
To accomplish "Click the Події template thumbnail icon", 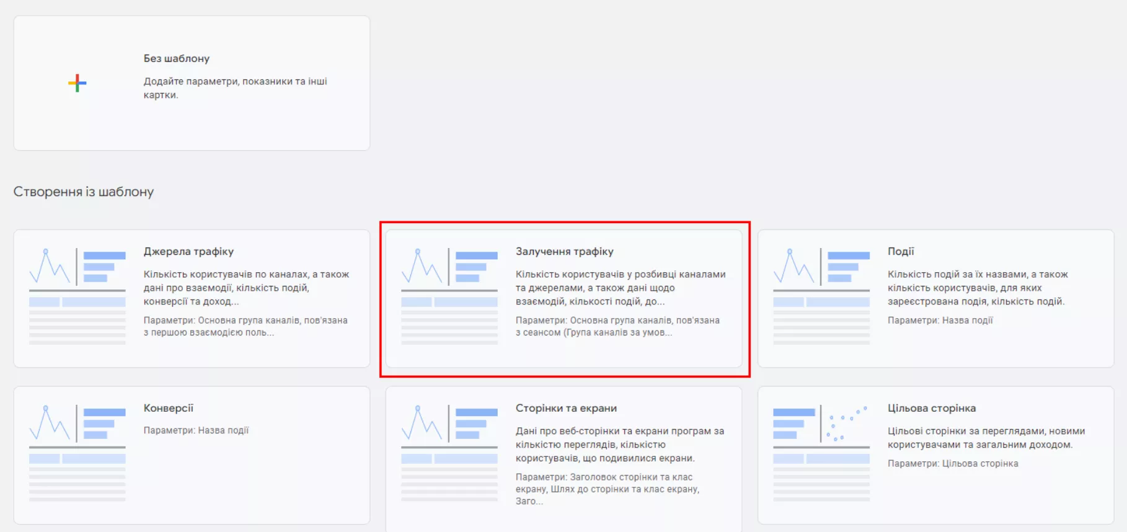I will (821, 296).
